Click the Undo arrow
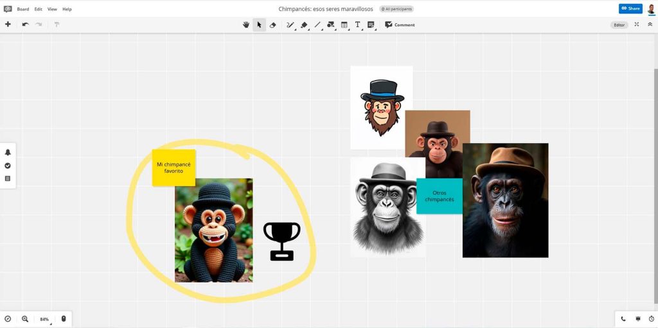 (25, 24)
